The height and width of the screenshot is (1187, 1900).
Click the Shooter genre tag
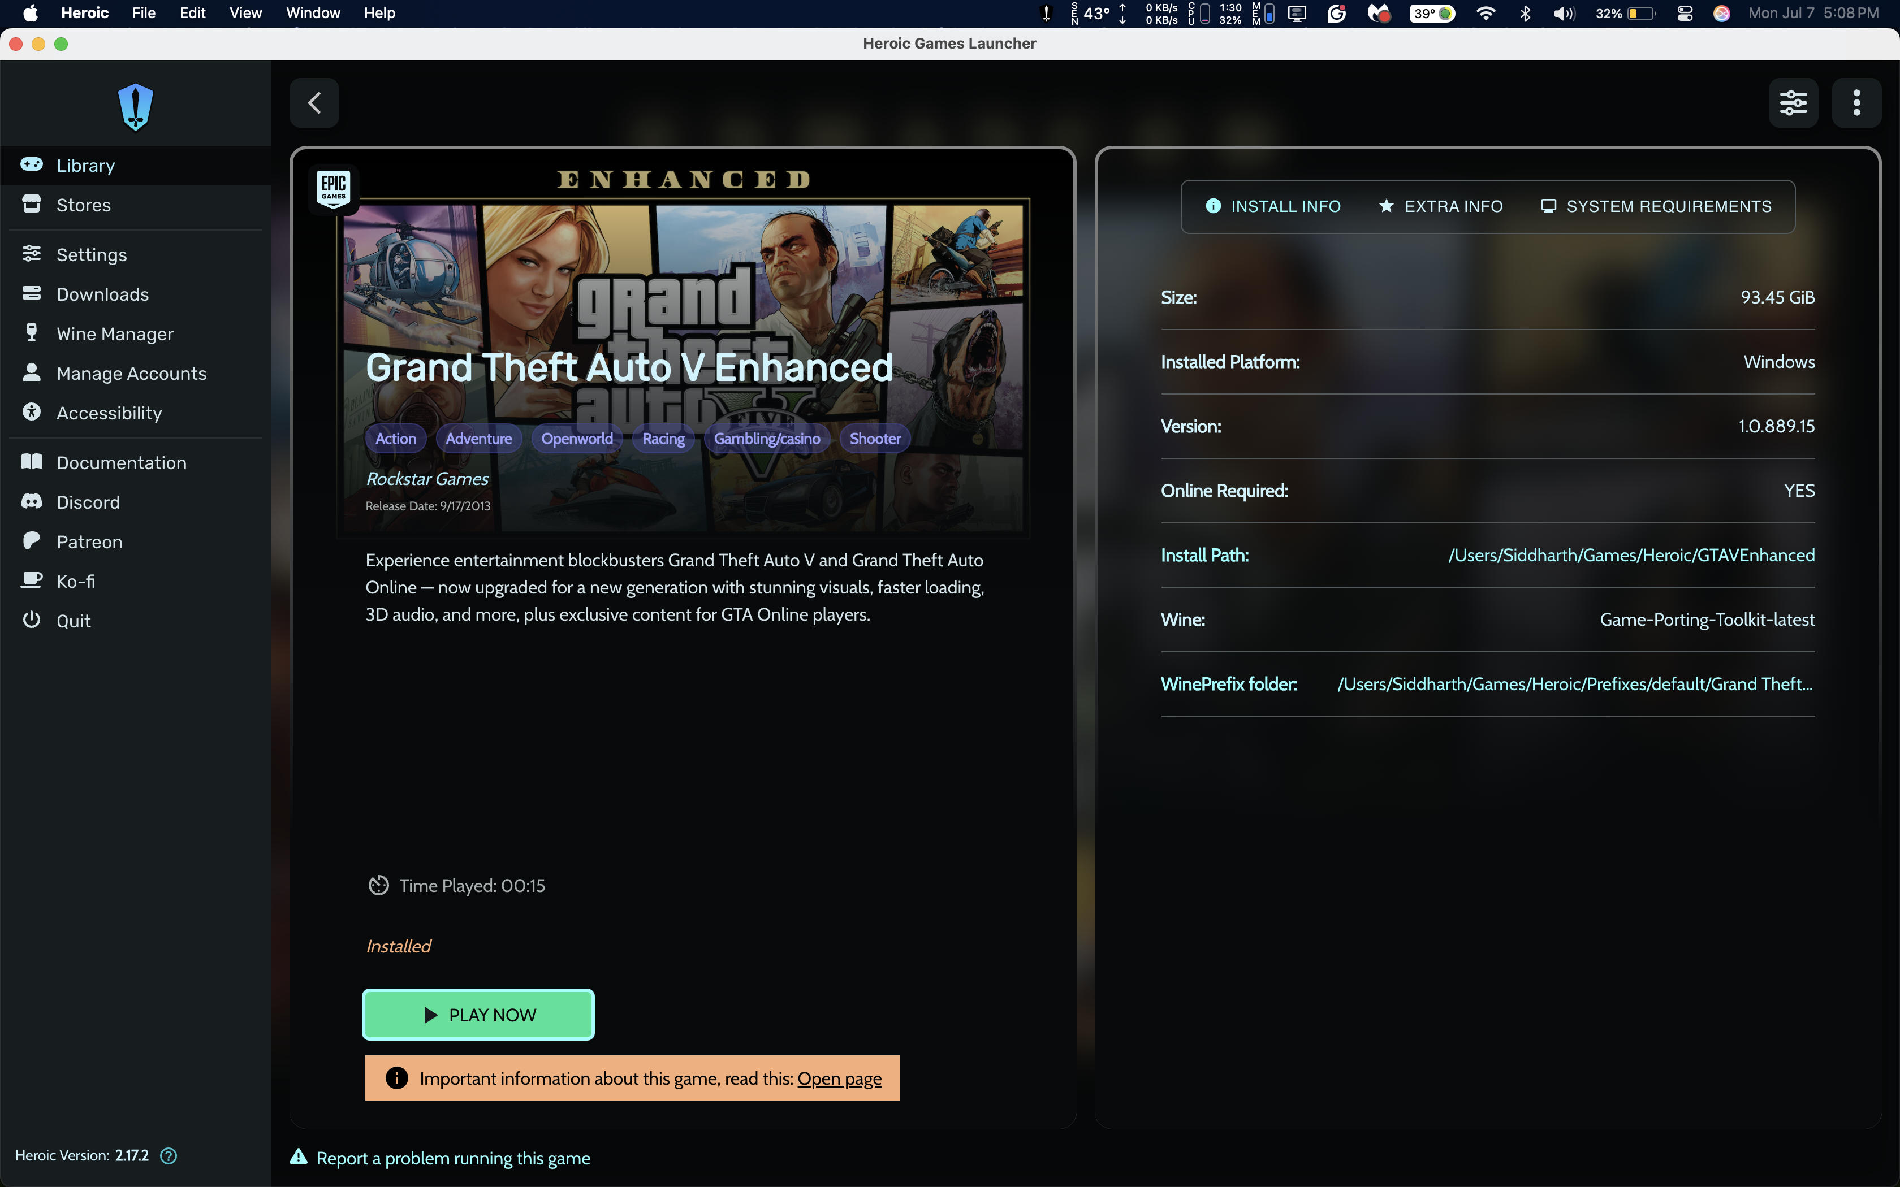point(875,439)
